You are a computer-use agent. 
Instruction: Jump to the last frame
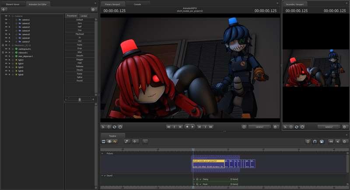click(211, 127)
